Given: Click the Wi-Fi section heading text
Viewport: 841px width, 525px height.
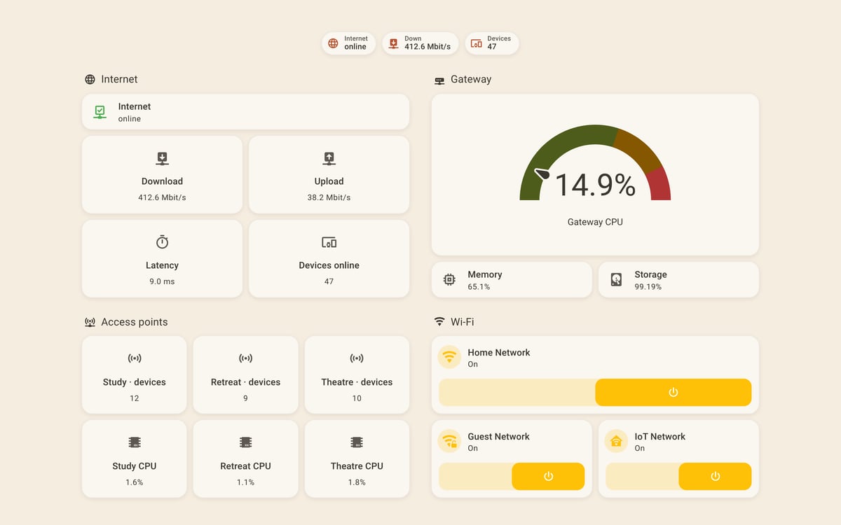Looking at the screenshot, I should pyautogui.click(x=463, y=322).
